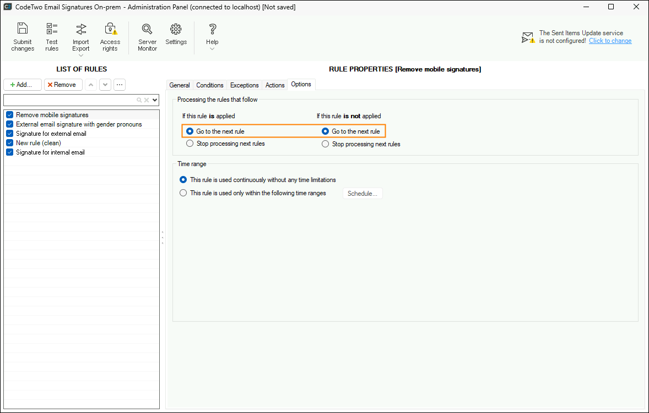Switch to the General tab

[x=180, y=85]
